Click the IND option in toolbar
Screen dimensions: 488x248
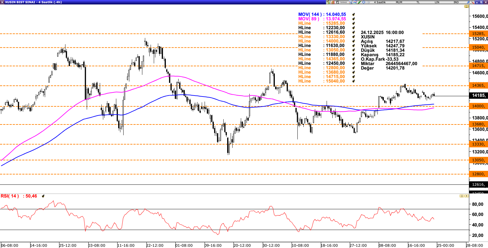point(456,2)
